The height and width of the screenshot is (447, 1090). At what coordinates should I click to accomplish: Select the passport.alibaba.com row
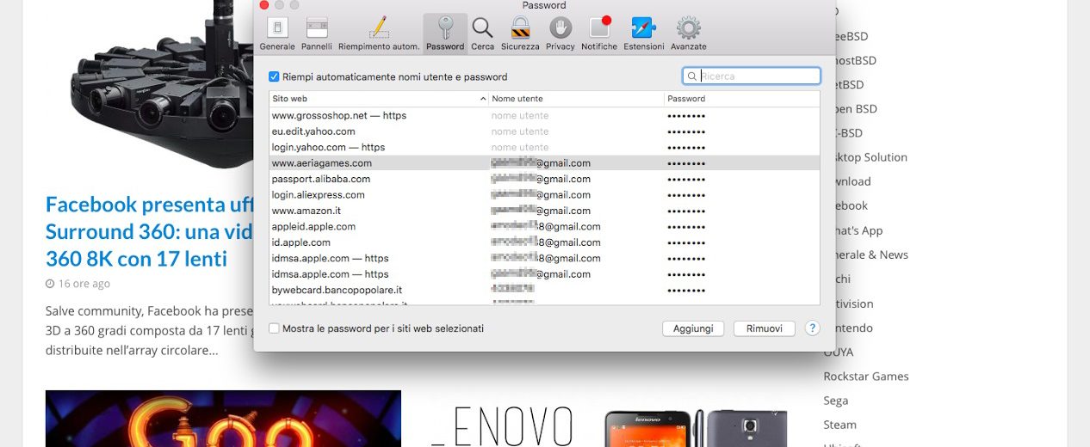tap(544, 179)
